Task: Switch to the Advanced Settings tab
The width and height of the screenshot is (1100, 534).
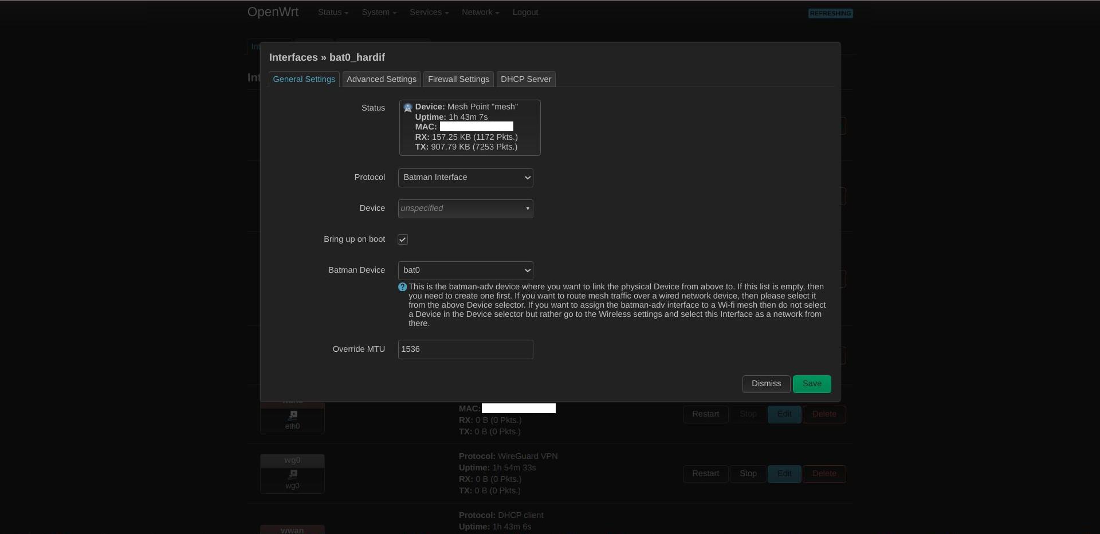Action: click(x=382, y=79)
